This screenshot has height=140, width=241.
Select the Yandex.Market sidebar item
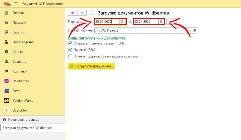click(x=23, y=100)
